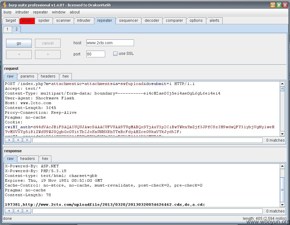Switch to the decoder tab
Screen dimensions: 290x225
click(x=152, y=21)
